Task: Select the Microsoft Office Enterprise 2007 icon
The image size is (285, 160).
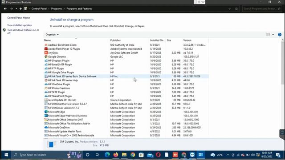Action: pyautogui.click(x=46, y=120)
